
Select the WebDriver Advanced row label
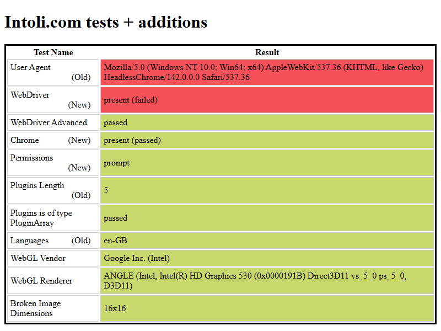click(53, 122)
